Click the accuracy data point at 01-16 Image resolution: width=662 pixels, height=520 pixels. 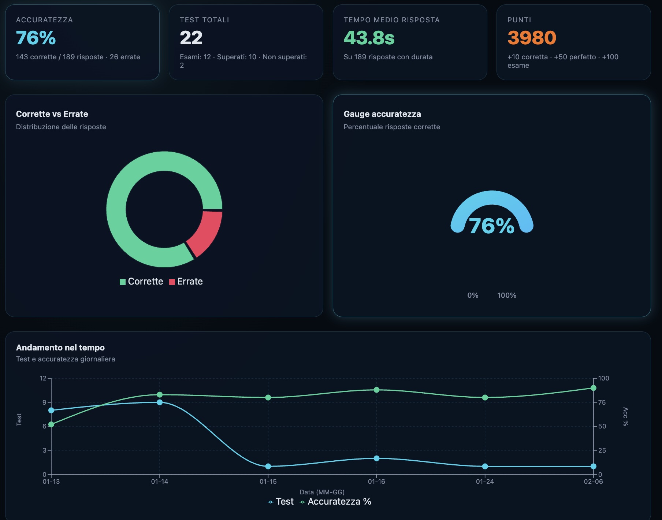coord(376,390)
